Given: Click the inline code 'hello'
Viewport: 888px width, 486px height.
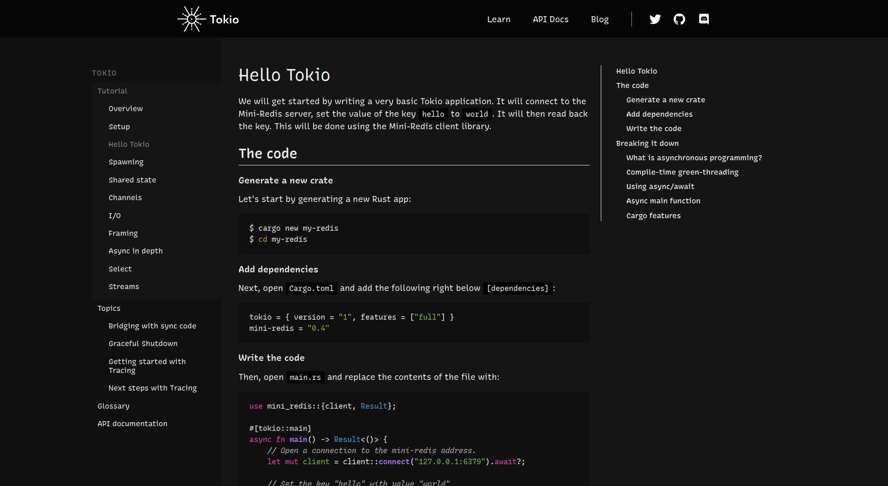Looking at the screenshot, I should point(433,114).
